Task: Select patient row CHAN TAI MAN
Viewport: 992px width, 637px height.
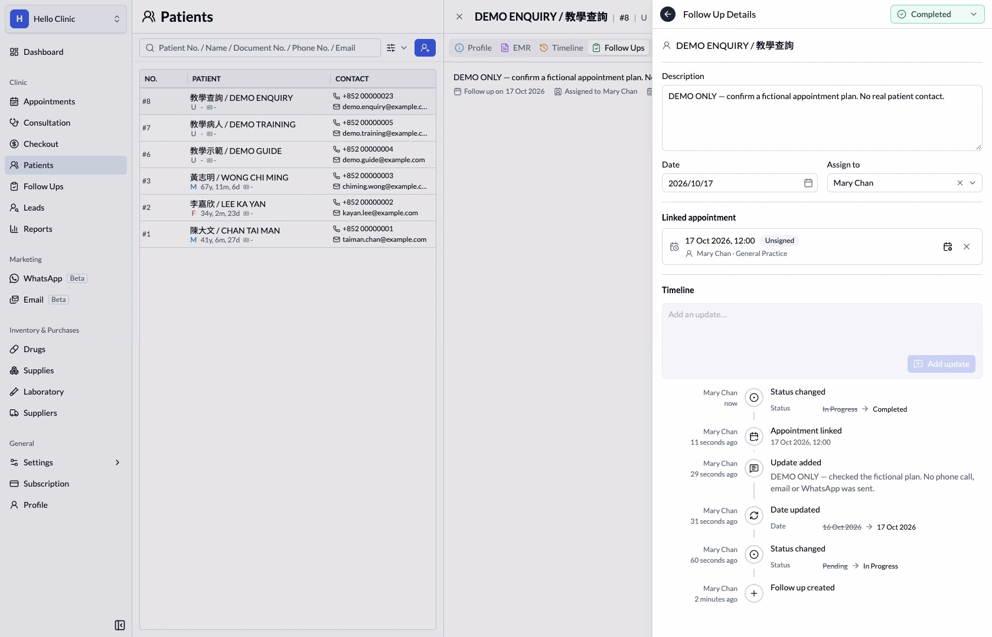Action: click(288, 234)
